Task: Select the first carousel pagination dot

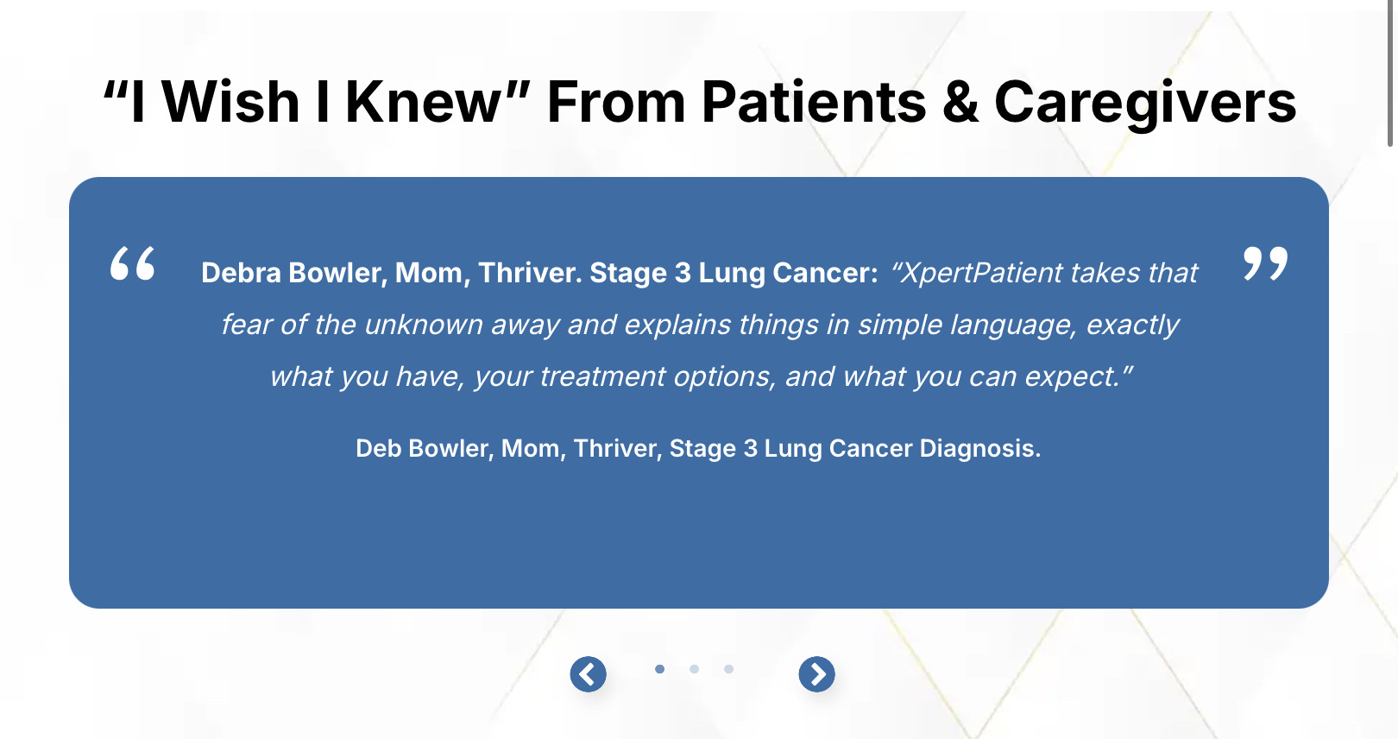Action: click(659, 669)
